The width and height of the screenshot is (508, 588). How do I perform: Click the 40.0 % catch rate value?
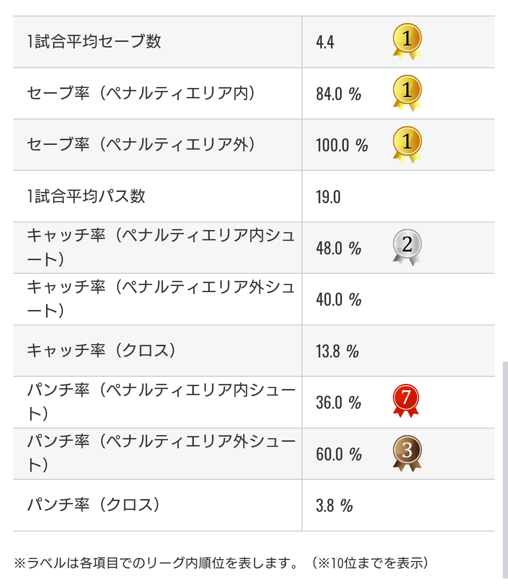point(339,300)
